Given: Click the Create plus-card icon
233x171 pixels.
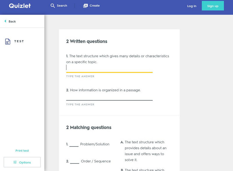Looking at the screenshot, I should (85, 6).
